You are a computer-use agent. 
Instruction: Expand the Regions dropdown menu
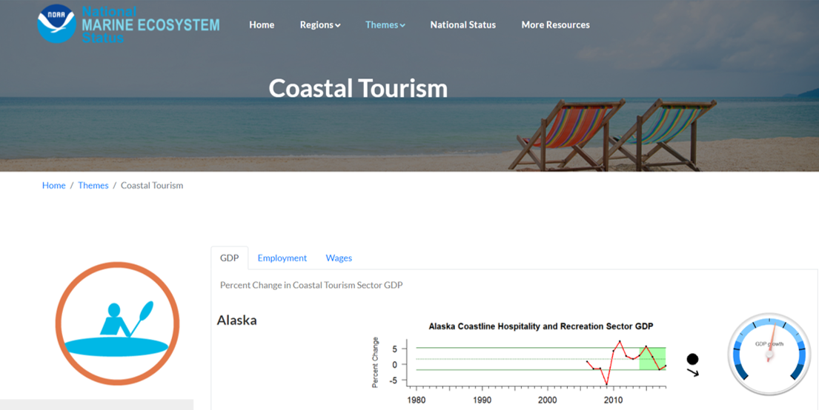(x=319, y=24)
